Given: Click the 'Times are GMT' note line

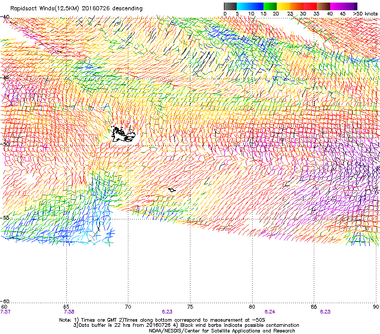Looking at the screenshot, I should (162, 320).
